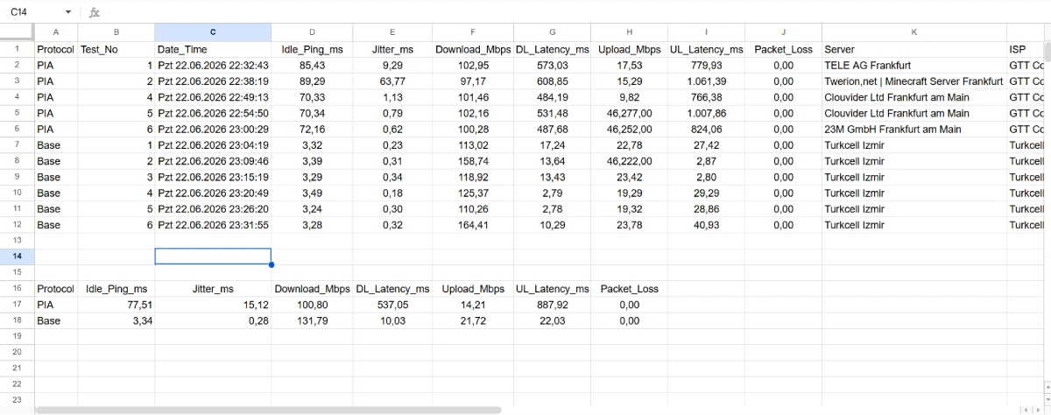The image size is (1051, 415).
Task: Select column C header
Action: 213,32
